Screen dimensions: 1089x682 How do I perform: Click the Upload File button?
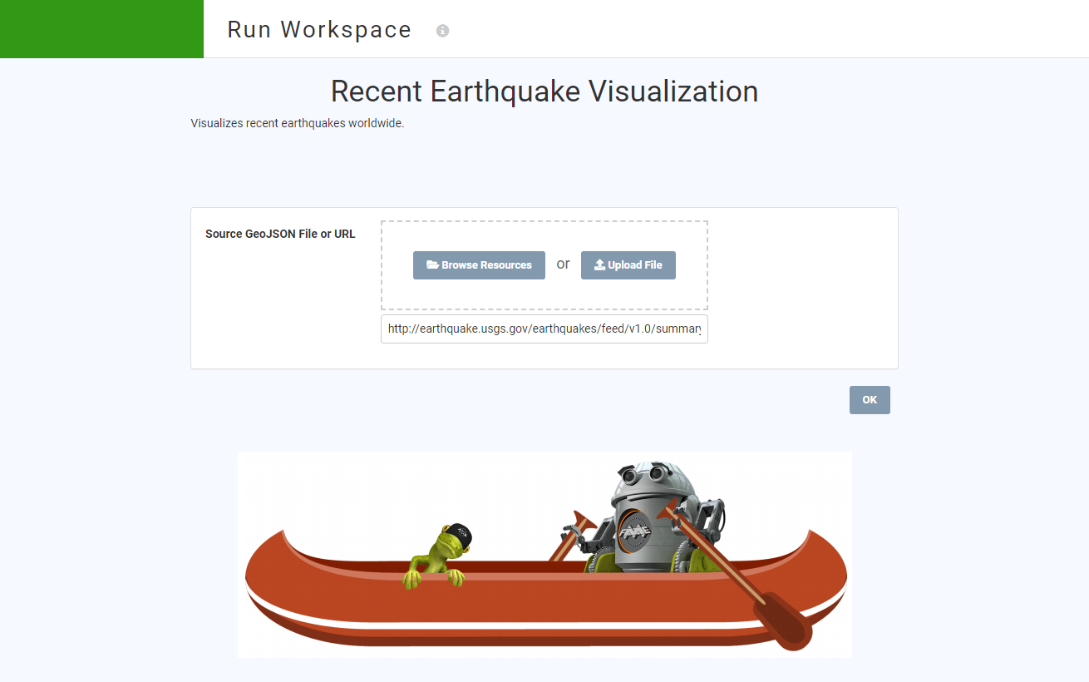[628, 265]
